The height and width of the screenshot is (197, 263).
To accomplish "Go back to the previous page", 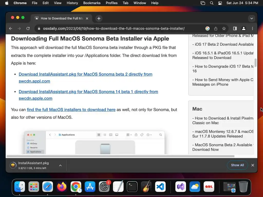I will click(x=11, y=28).
